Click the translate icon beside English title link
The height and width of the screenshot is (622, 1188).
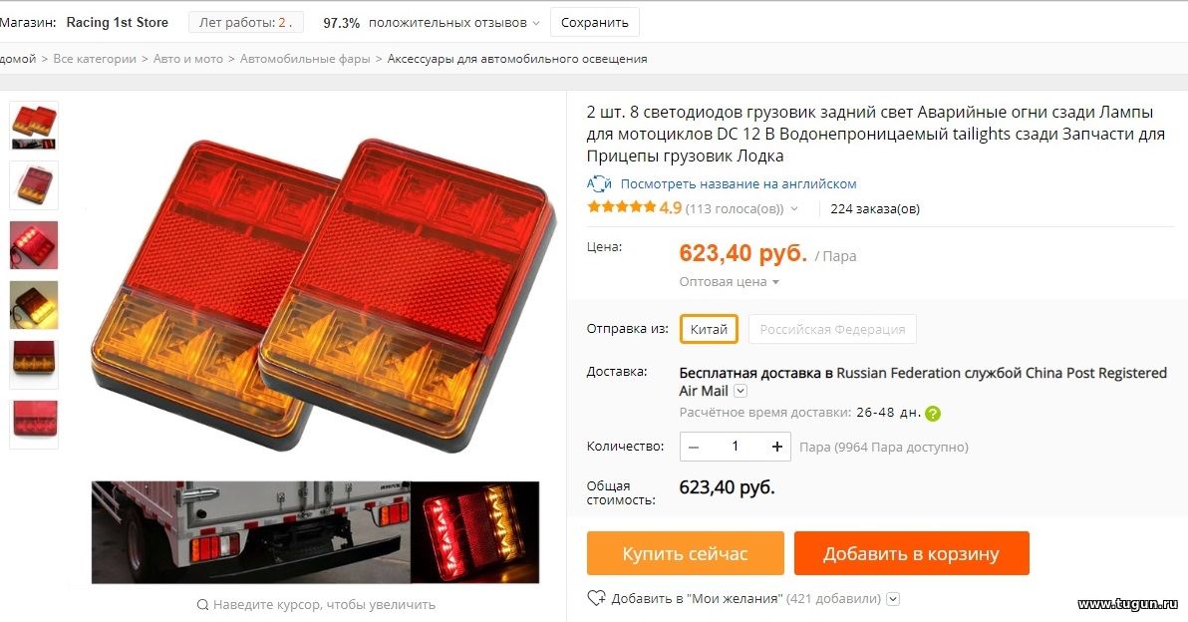[599, 184]
